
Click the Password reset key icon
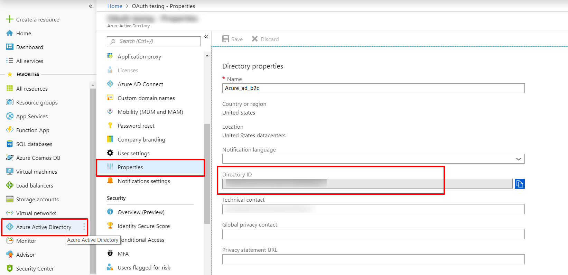pos(110,125)
